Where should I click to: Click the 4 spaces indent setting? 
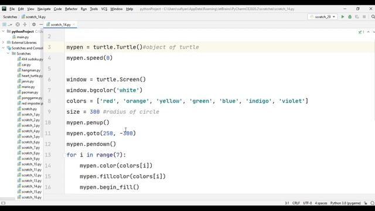tap(321, 203)
